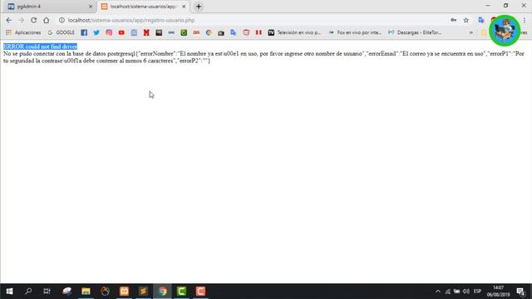Open the clock showing 14:07

[498, 292]
